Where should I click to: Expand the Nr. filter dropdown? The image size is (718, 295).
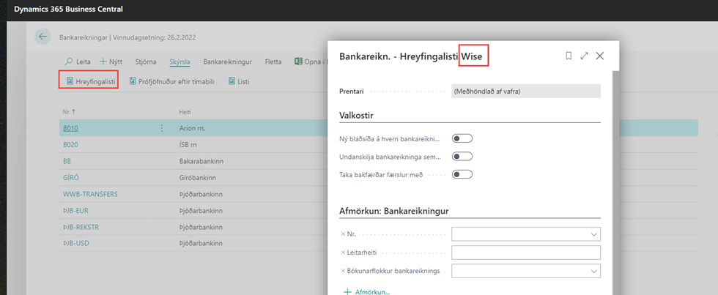pos(593,234)
